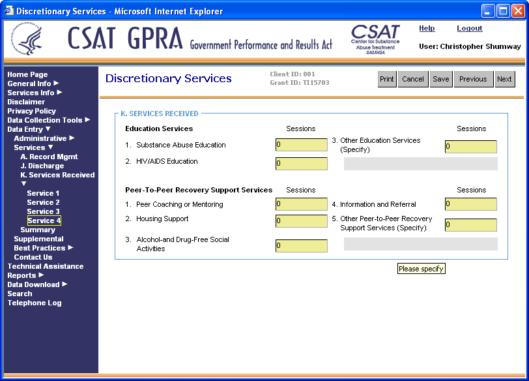Expand the General Info menu arrow
Image resolution: width=529 pixels, height=381 pixels.
[56, 84]
